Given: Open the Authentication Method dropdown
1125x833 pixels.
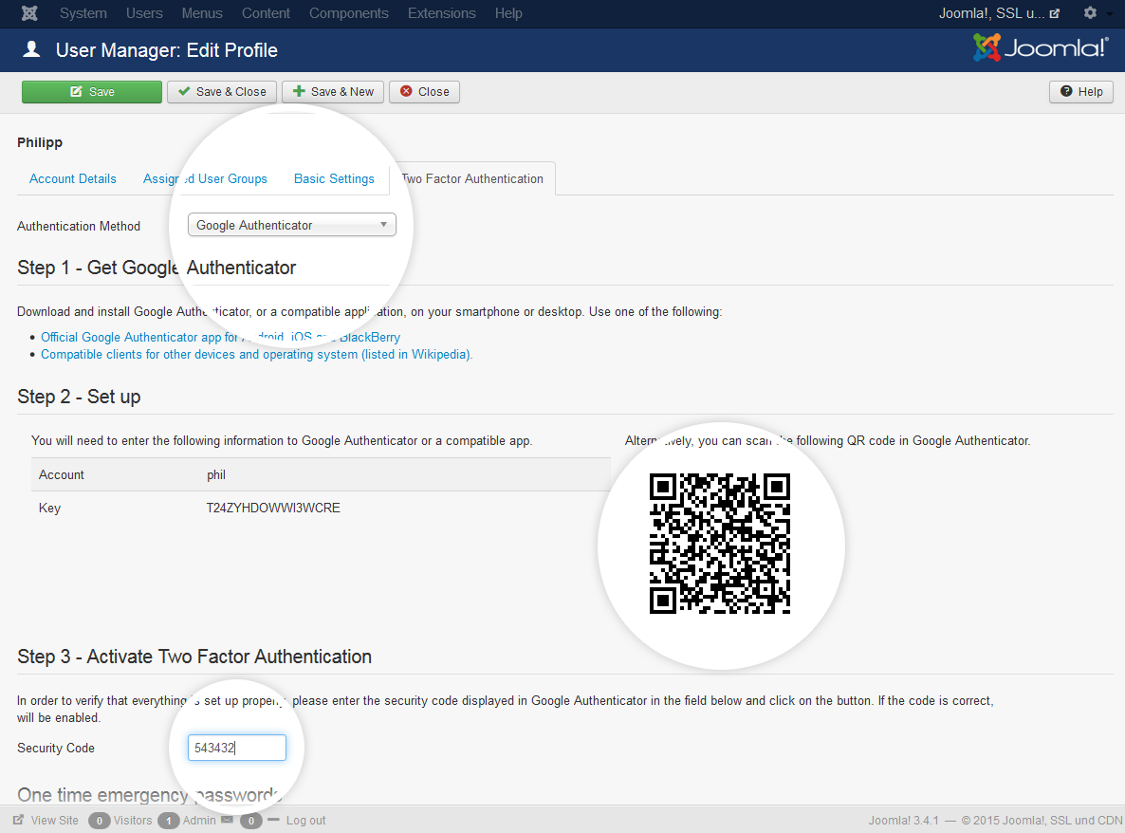Looking at the screenshot, I should pos(292,225).
